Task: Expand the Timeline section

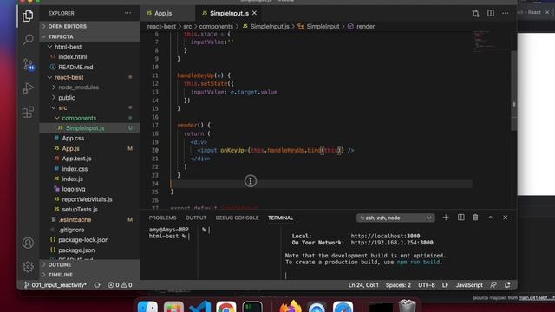Action: click(89, 275)
